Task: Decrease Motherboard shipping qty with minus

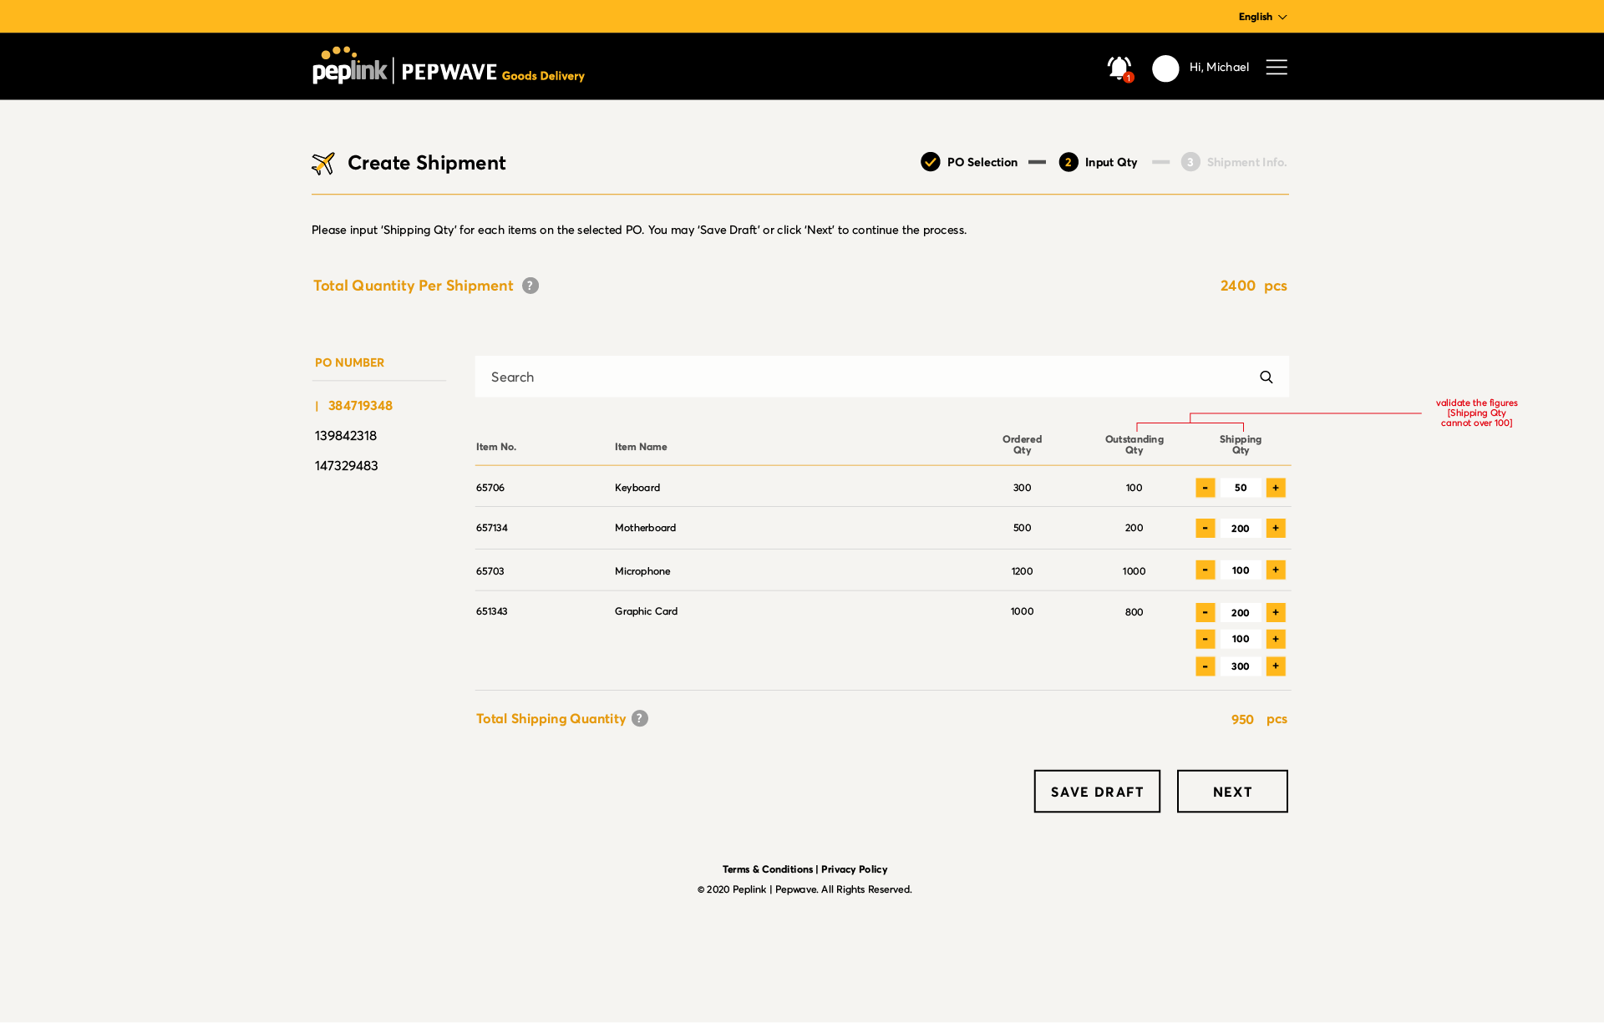Action: [1205, 528]
